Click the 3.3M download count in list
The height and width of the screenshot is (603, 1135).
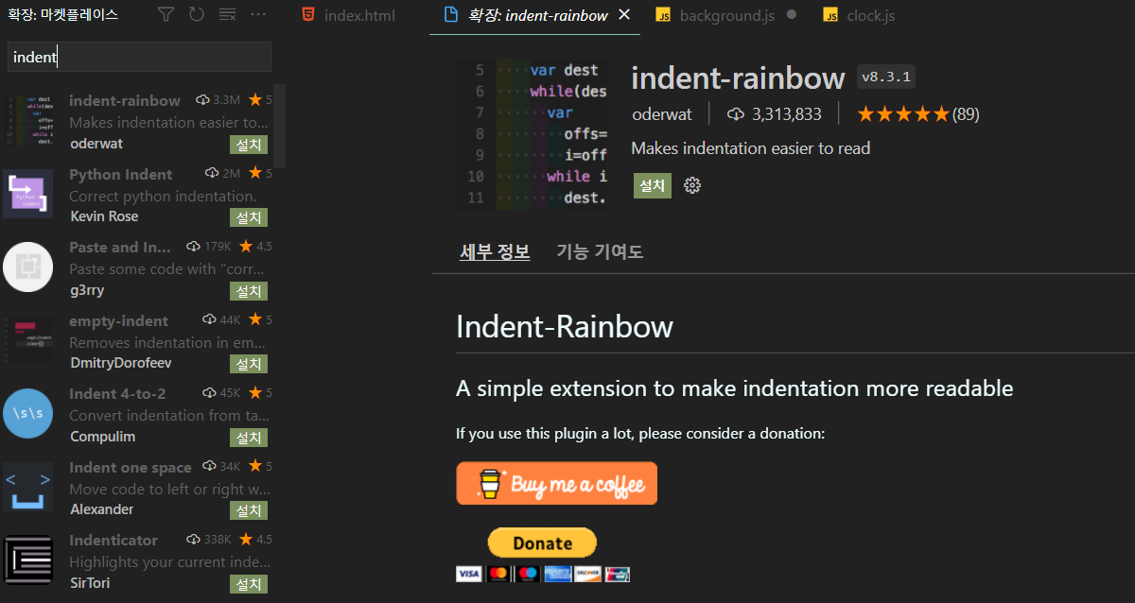tap(218, 100)
